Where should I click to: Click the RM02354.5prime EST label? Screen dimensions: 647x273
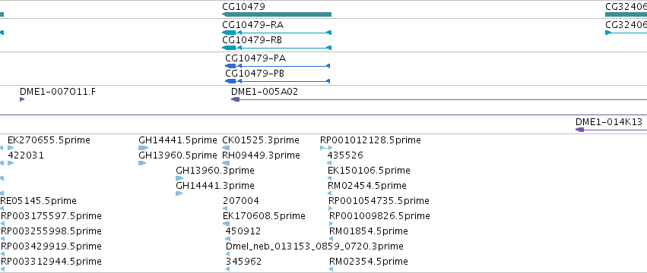tap(369, 262)
